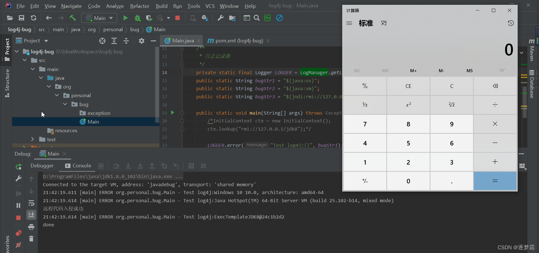Image resolution: width=539 pixels, height=253 pixels.
Task: Click Save All disk icon
Action: 21,18
